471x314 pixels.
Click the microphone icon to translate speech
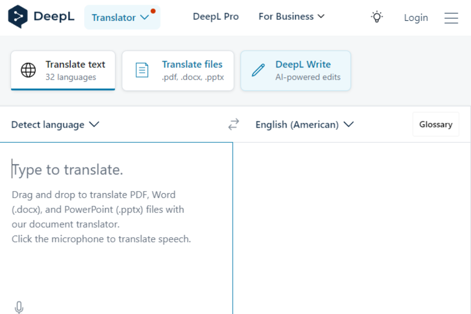coord(19,307)
